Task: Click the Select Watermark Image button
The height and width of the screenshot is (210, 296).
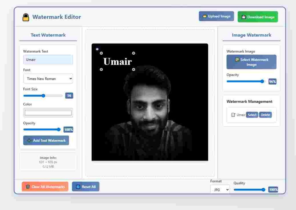Action: tap(251, 62)
